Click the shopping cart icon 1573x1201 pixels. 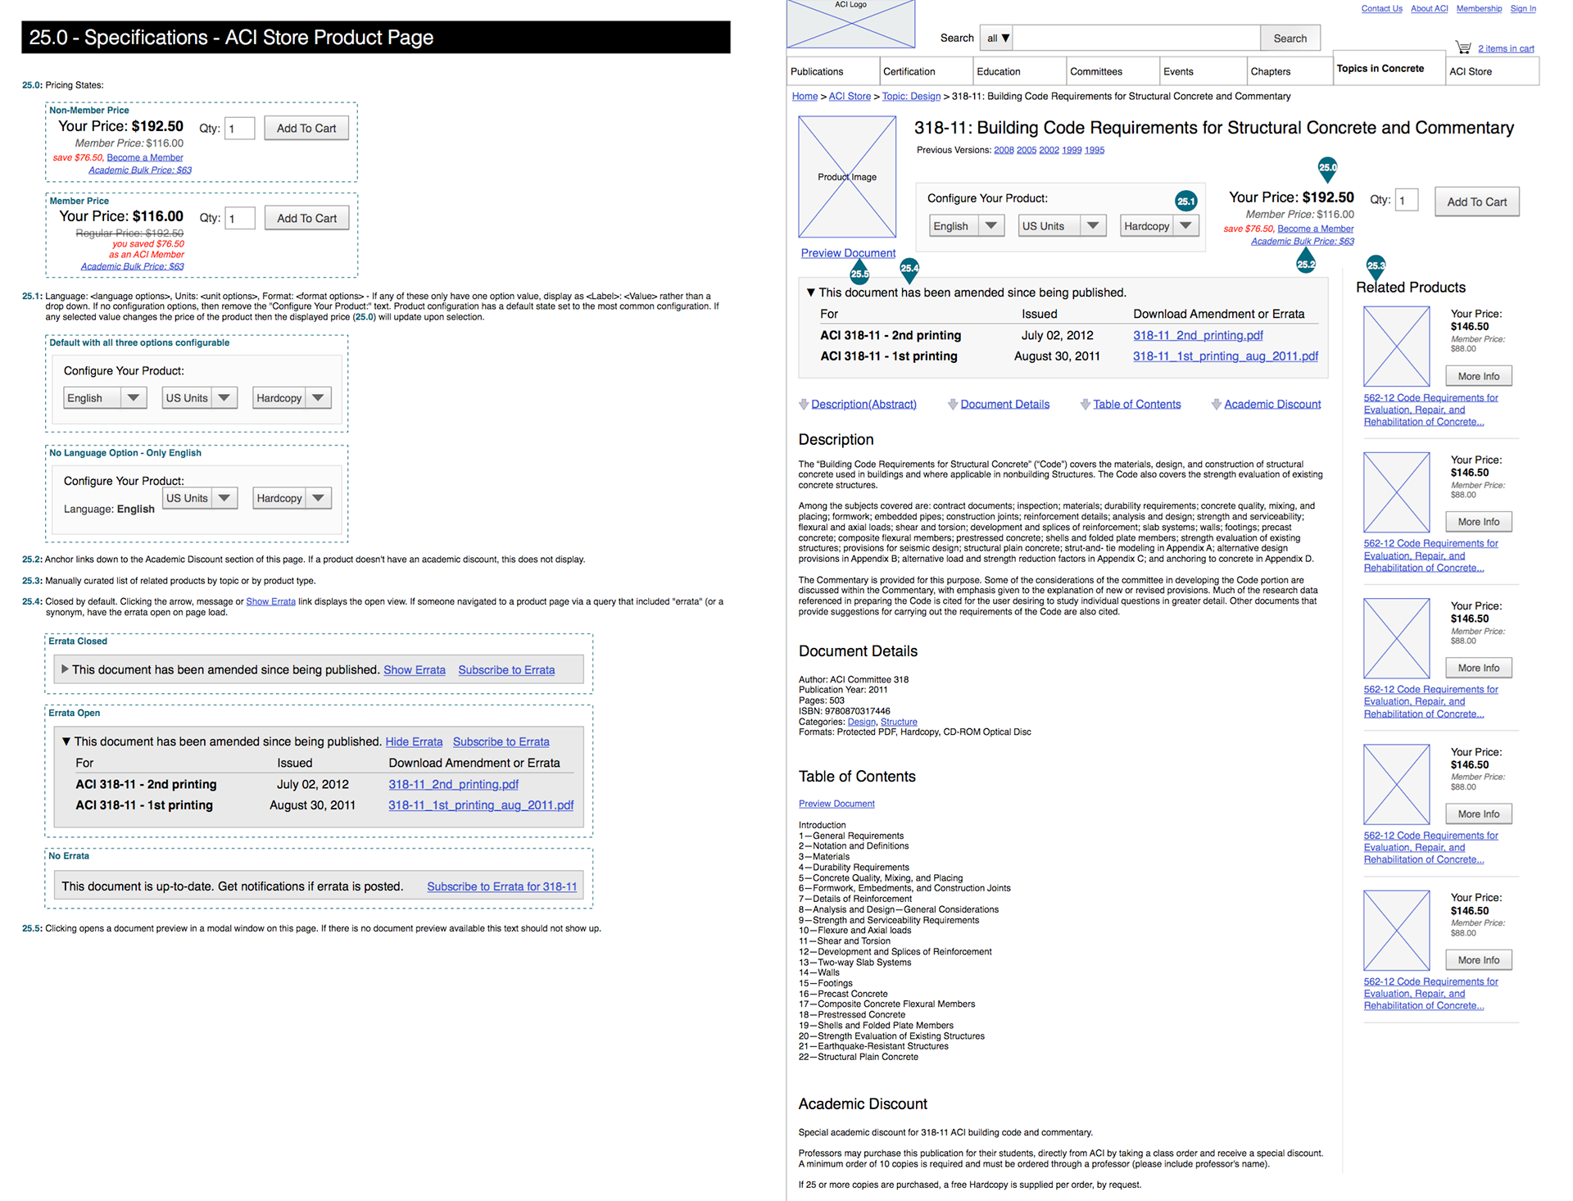(1463, 48)
